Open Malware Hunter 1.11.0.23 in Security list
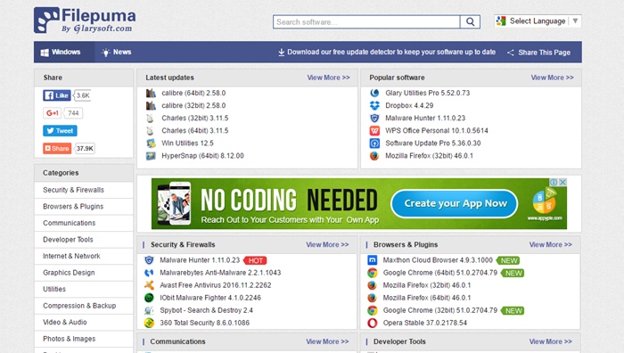The image size is (624, 353). pos(200,260)
